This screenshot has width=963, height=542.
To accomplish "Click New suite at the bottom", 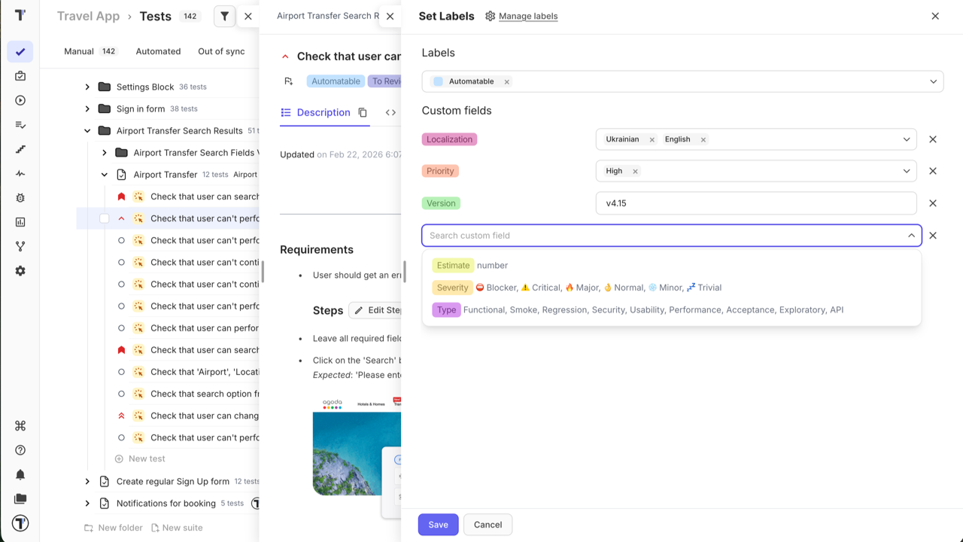I will pyautogui.click(x=177, y=528).
